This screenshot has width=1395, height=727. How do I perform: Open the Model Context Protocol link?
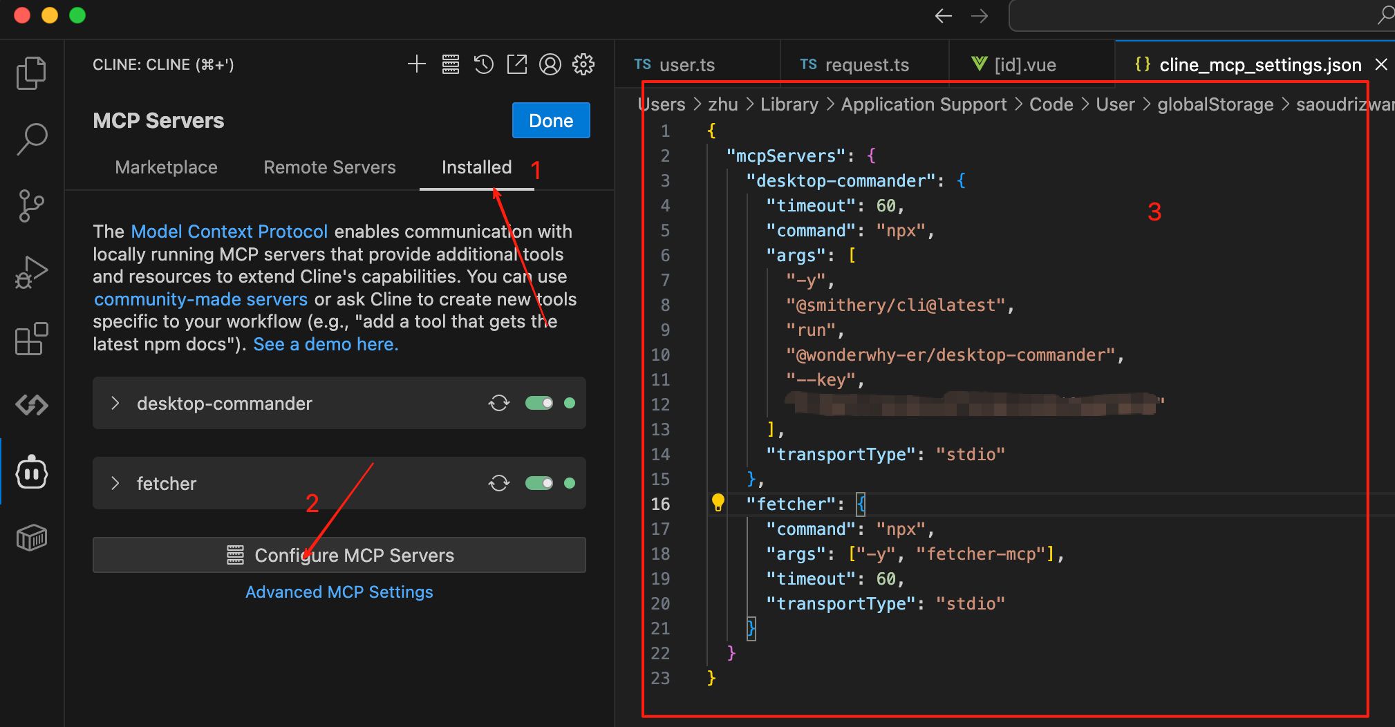tap(230, 232)
